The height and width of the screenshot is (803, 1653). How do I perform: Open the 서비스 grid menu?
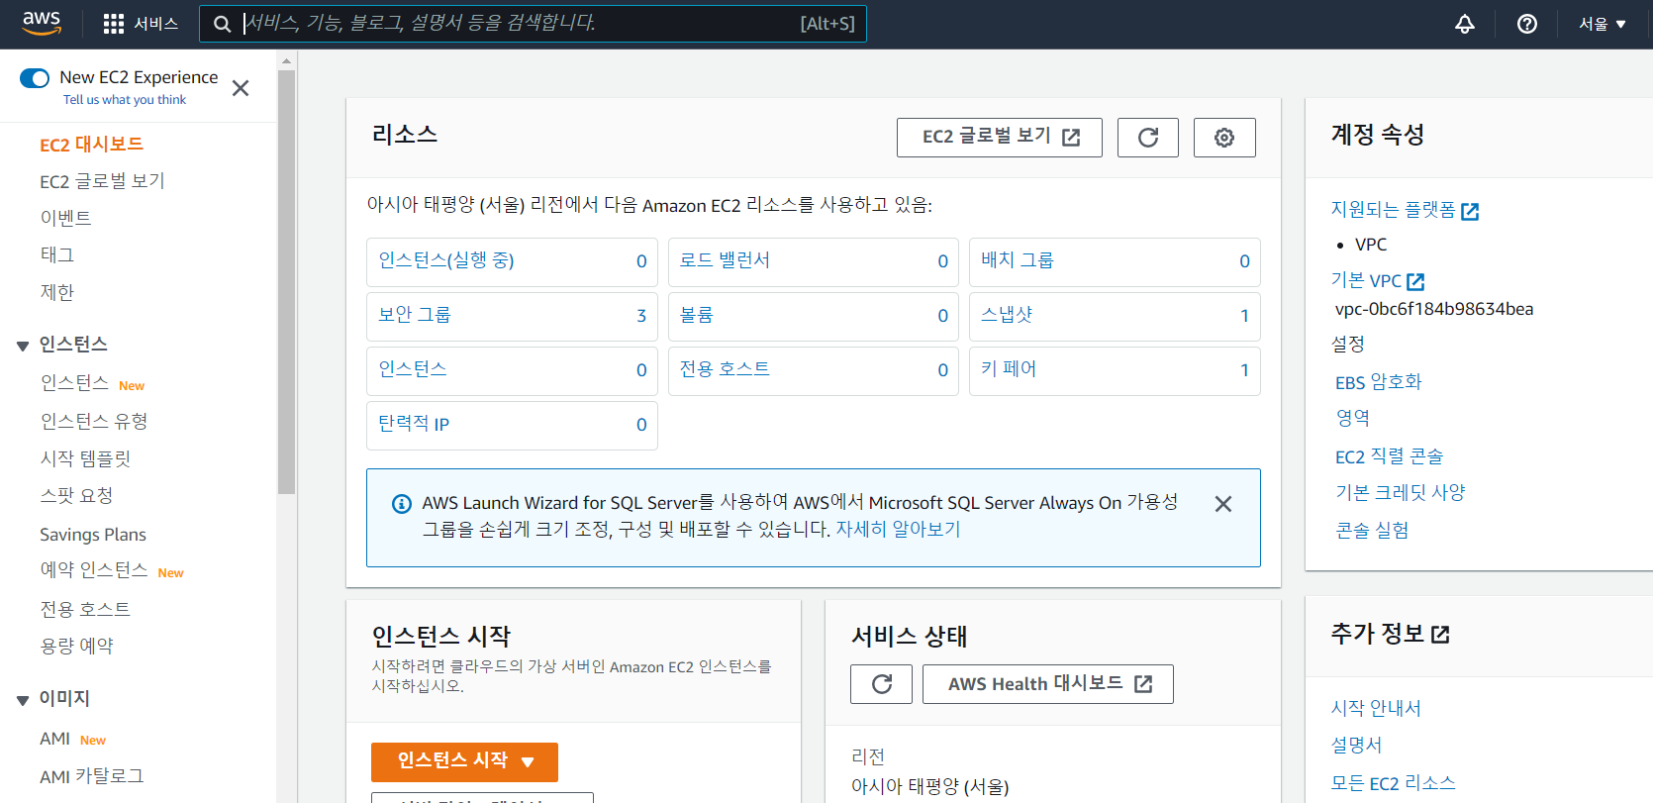point(141,24)
